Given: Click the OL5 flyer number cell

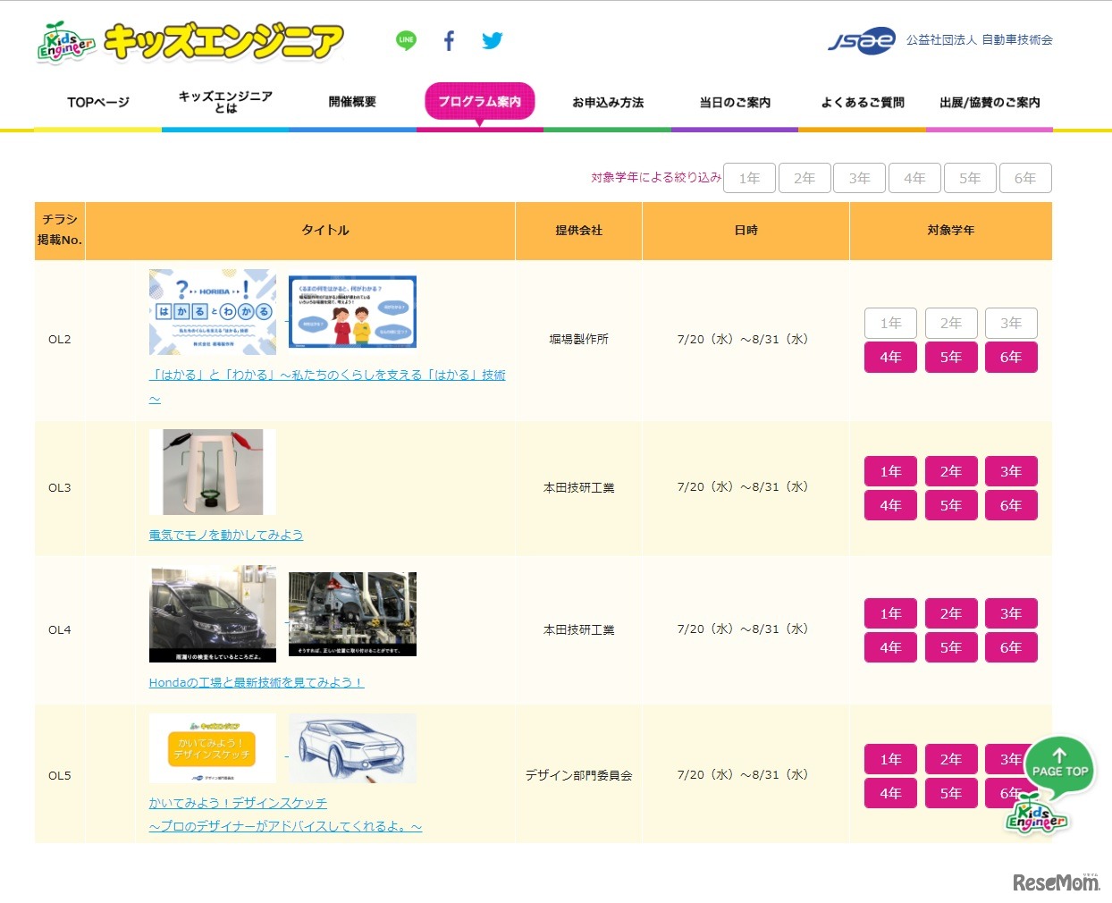Looking at the screenshot, I should click(60, 775).
